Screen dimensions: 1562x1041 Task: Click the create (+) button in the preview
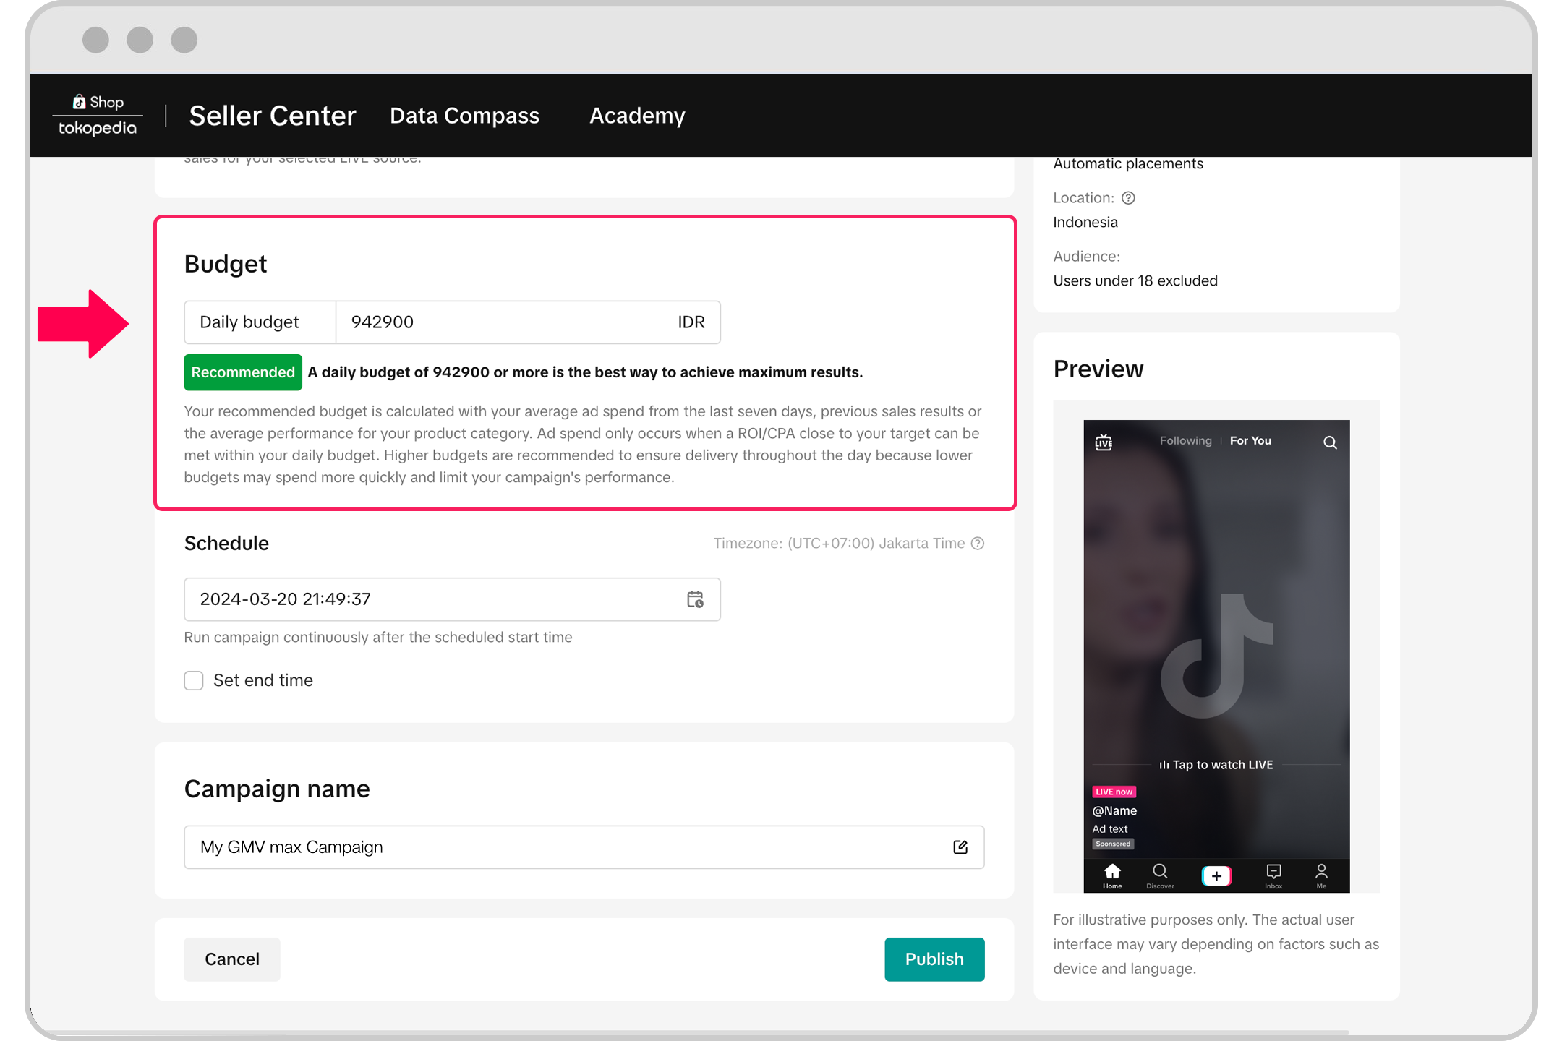coord(1216,875)
